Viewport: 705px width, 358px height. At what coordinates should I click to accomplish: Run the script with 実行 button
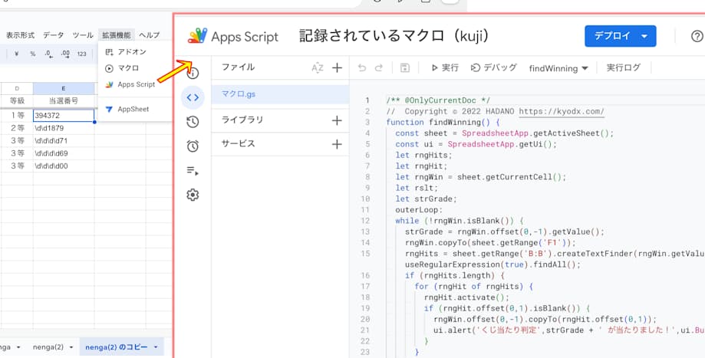pos(445,67)
